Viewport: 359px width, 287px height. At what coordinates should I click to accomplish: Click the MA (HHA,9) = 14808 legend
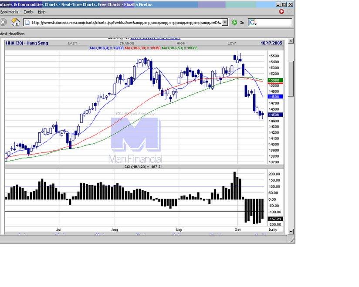(x=107, y=48)
